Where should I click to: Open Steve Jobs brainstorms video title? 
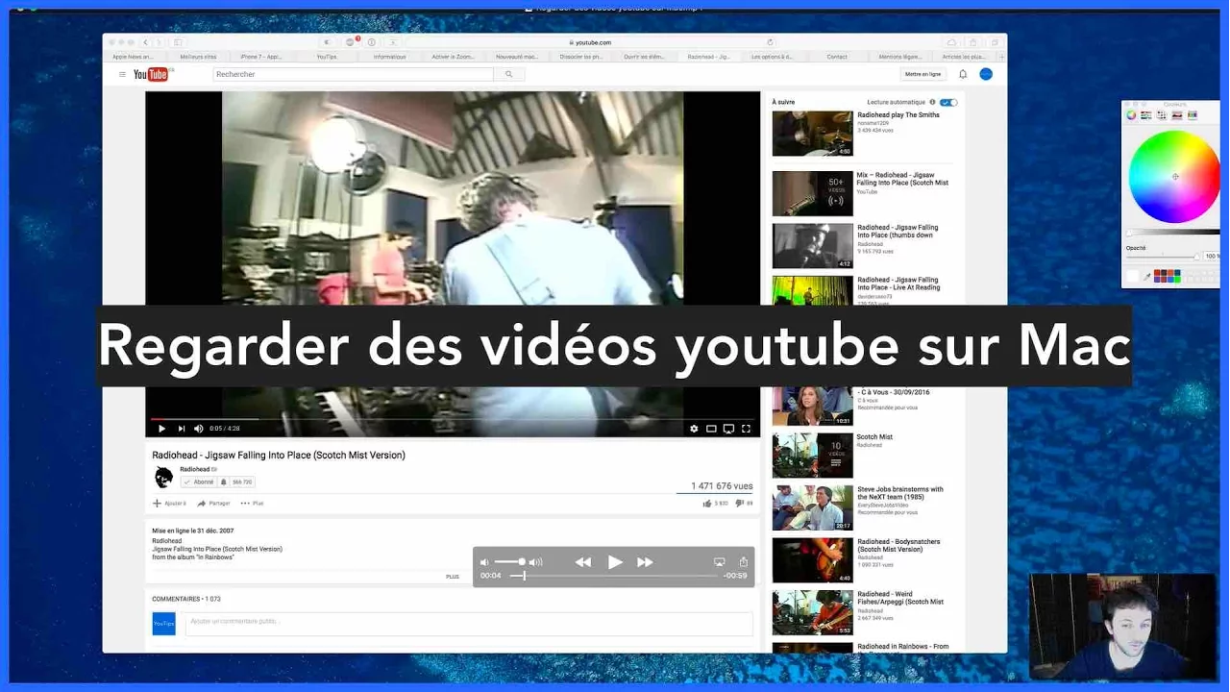coord(899,493)
